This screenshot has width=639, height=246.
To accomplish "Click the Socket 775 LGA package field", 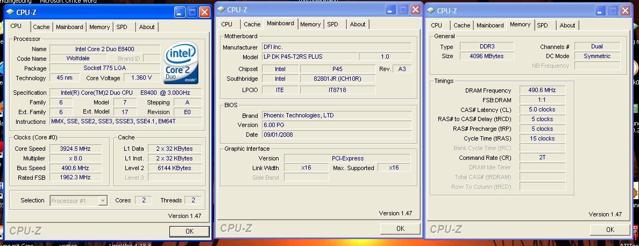I will click(x=105, y=68).
